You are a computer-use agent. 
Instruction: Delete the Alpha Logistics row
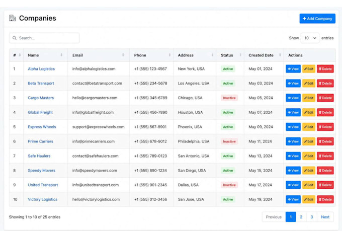[x=325, y=69]
